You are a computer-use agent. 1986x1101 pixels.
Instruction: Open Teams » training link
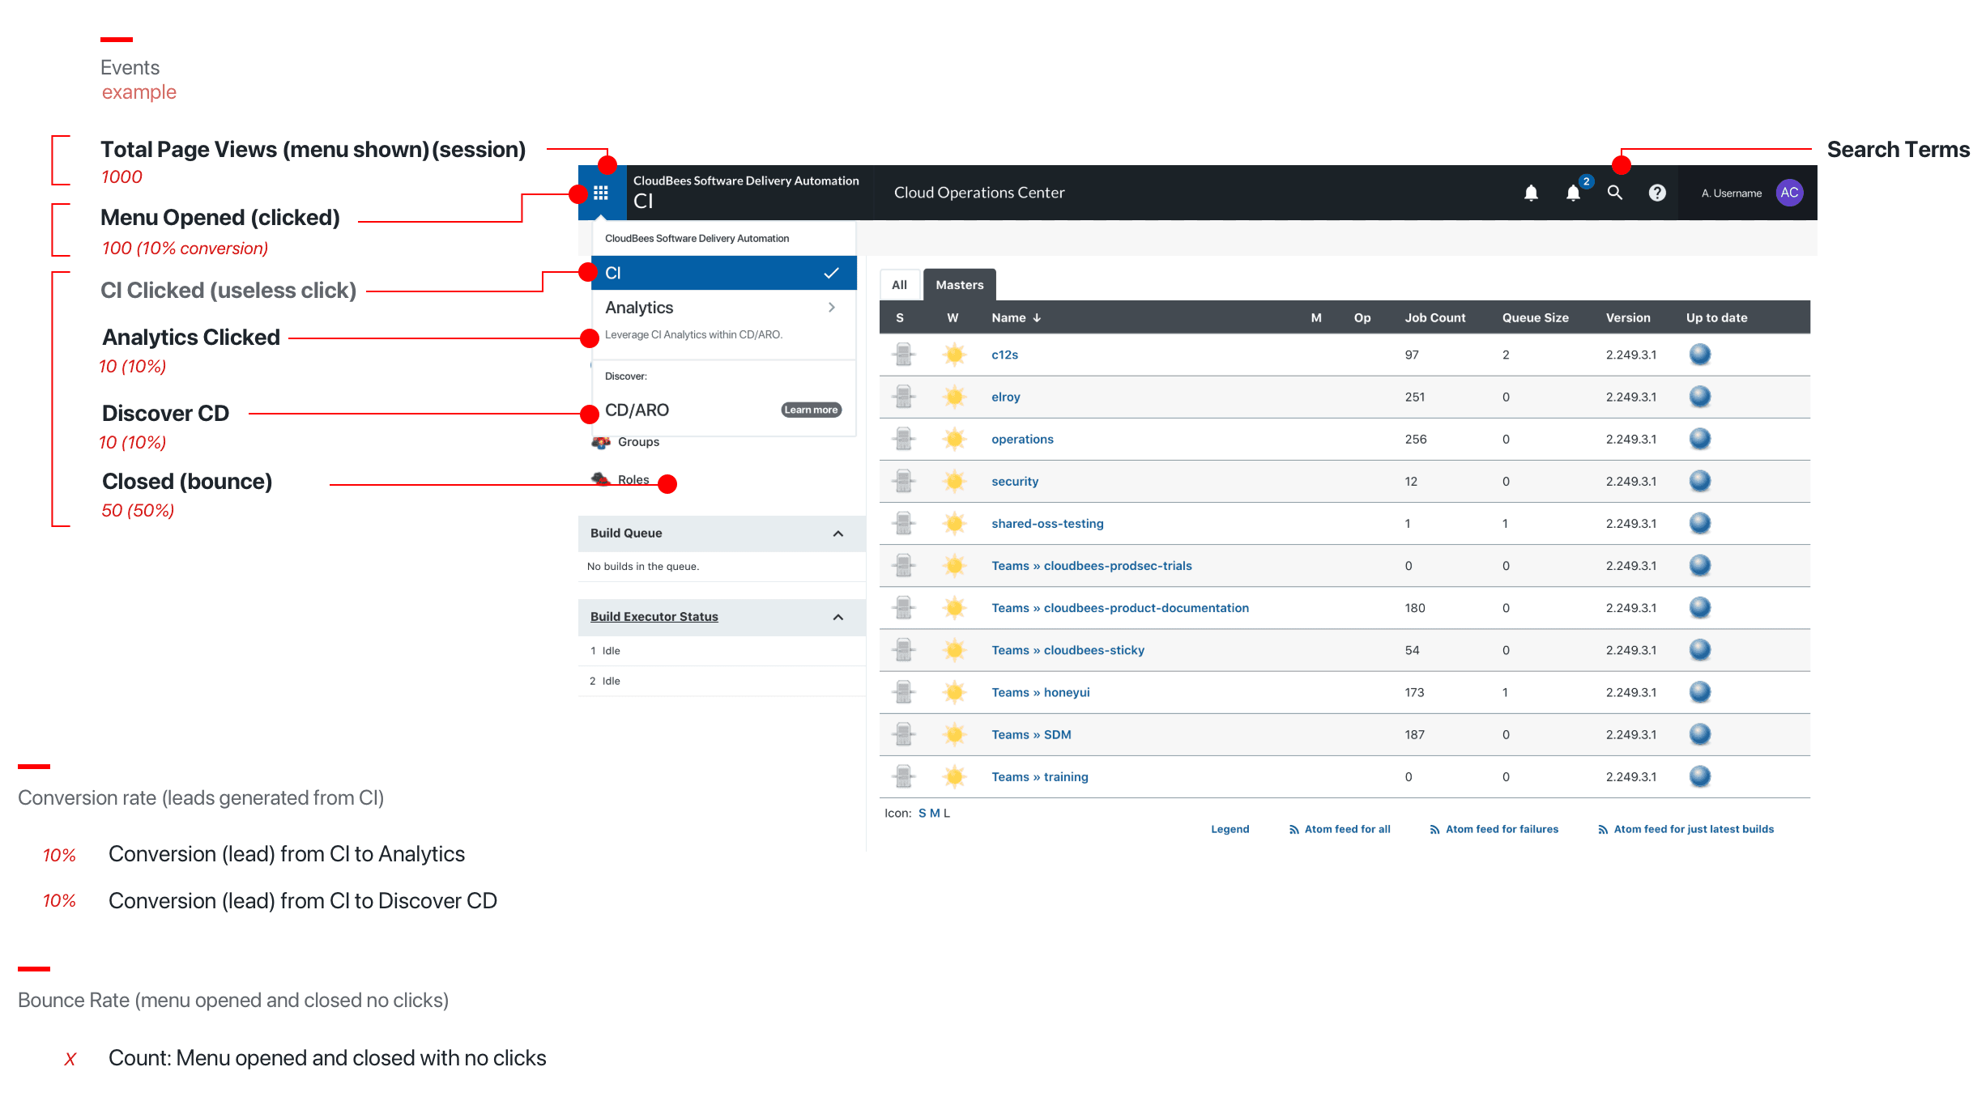point(1040,776)
